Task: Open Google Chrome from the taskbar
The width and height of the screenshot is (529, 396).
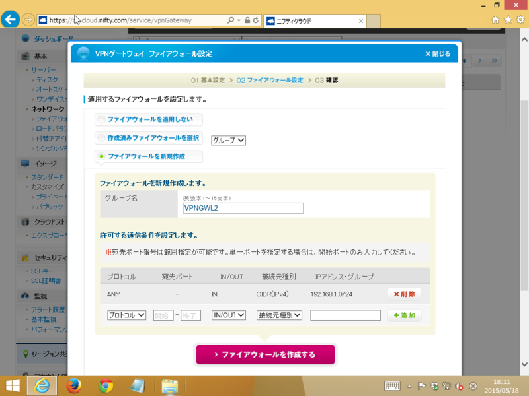Action: [x=106, y=386]
